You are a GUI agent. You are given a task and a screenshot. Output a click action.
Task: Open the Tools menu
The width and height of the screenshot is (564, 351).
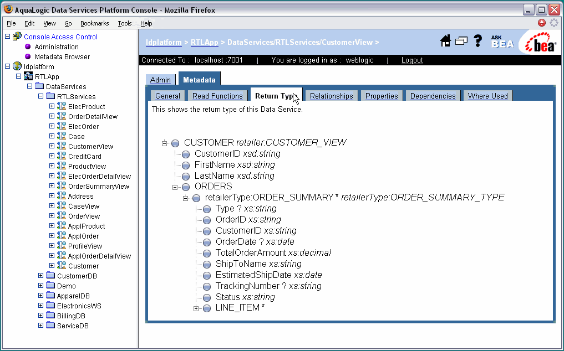point(125,23)
